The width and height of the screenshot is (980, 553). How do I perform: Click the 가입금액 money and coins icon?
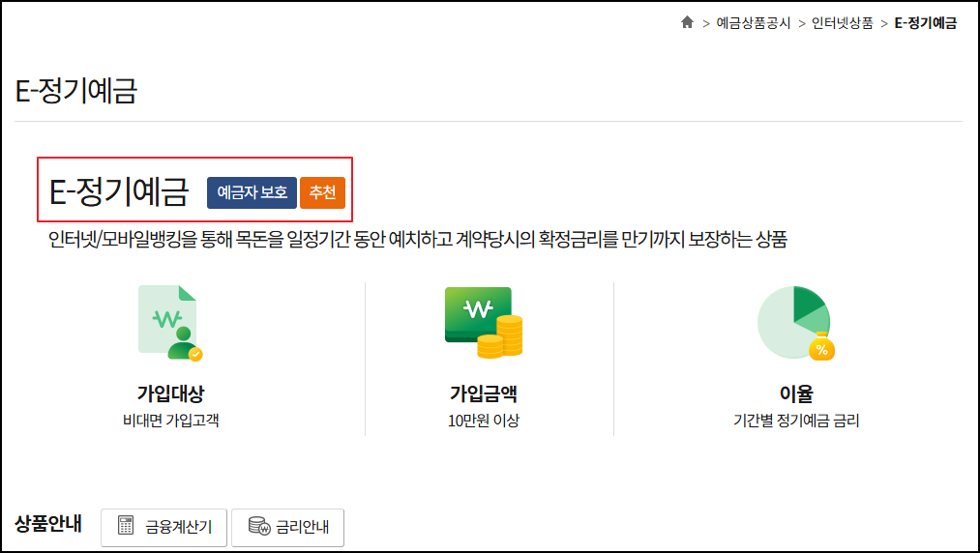point(483,323)
